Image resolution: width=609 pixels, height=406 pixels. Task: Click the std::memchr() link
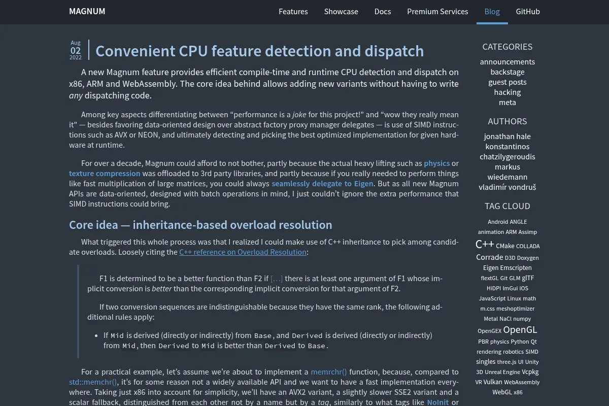(93, 382)
